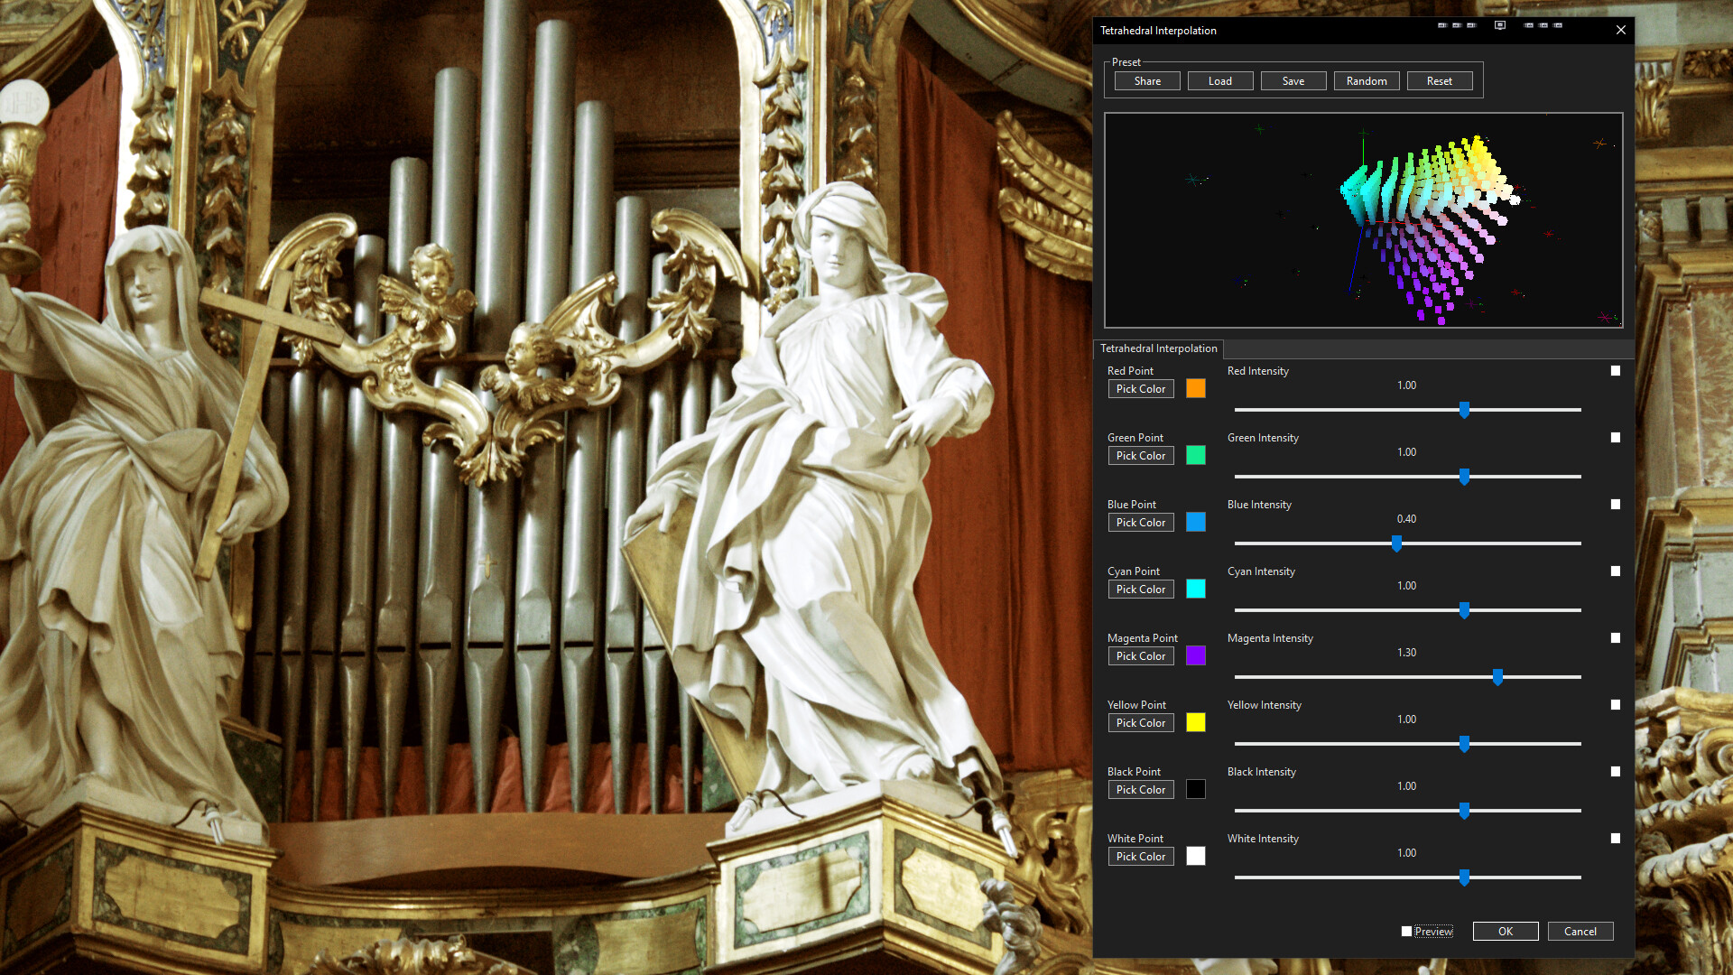Click the Magenta Intensity value 1.30
Image resolution: width=1733 pixels, height=975 pixels.
coord(1406,653)
